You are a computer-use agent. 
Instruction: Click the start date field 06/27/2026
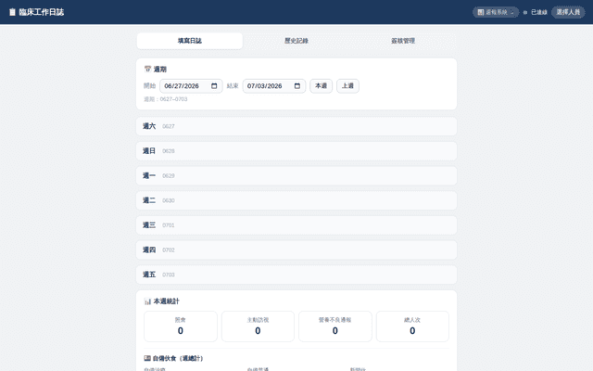pyautogui.click(x=191, y=86)
